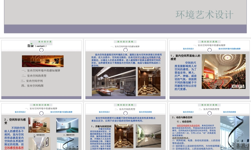Open the 目录 content slide thumbnail
The height and width of the screenshot is (150, 251).
coord(41,69)
